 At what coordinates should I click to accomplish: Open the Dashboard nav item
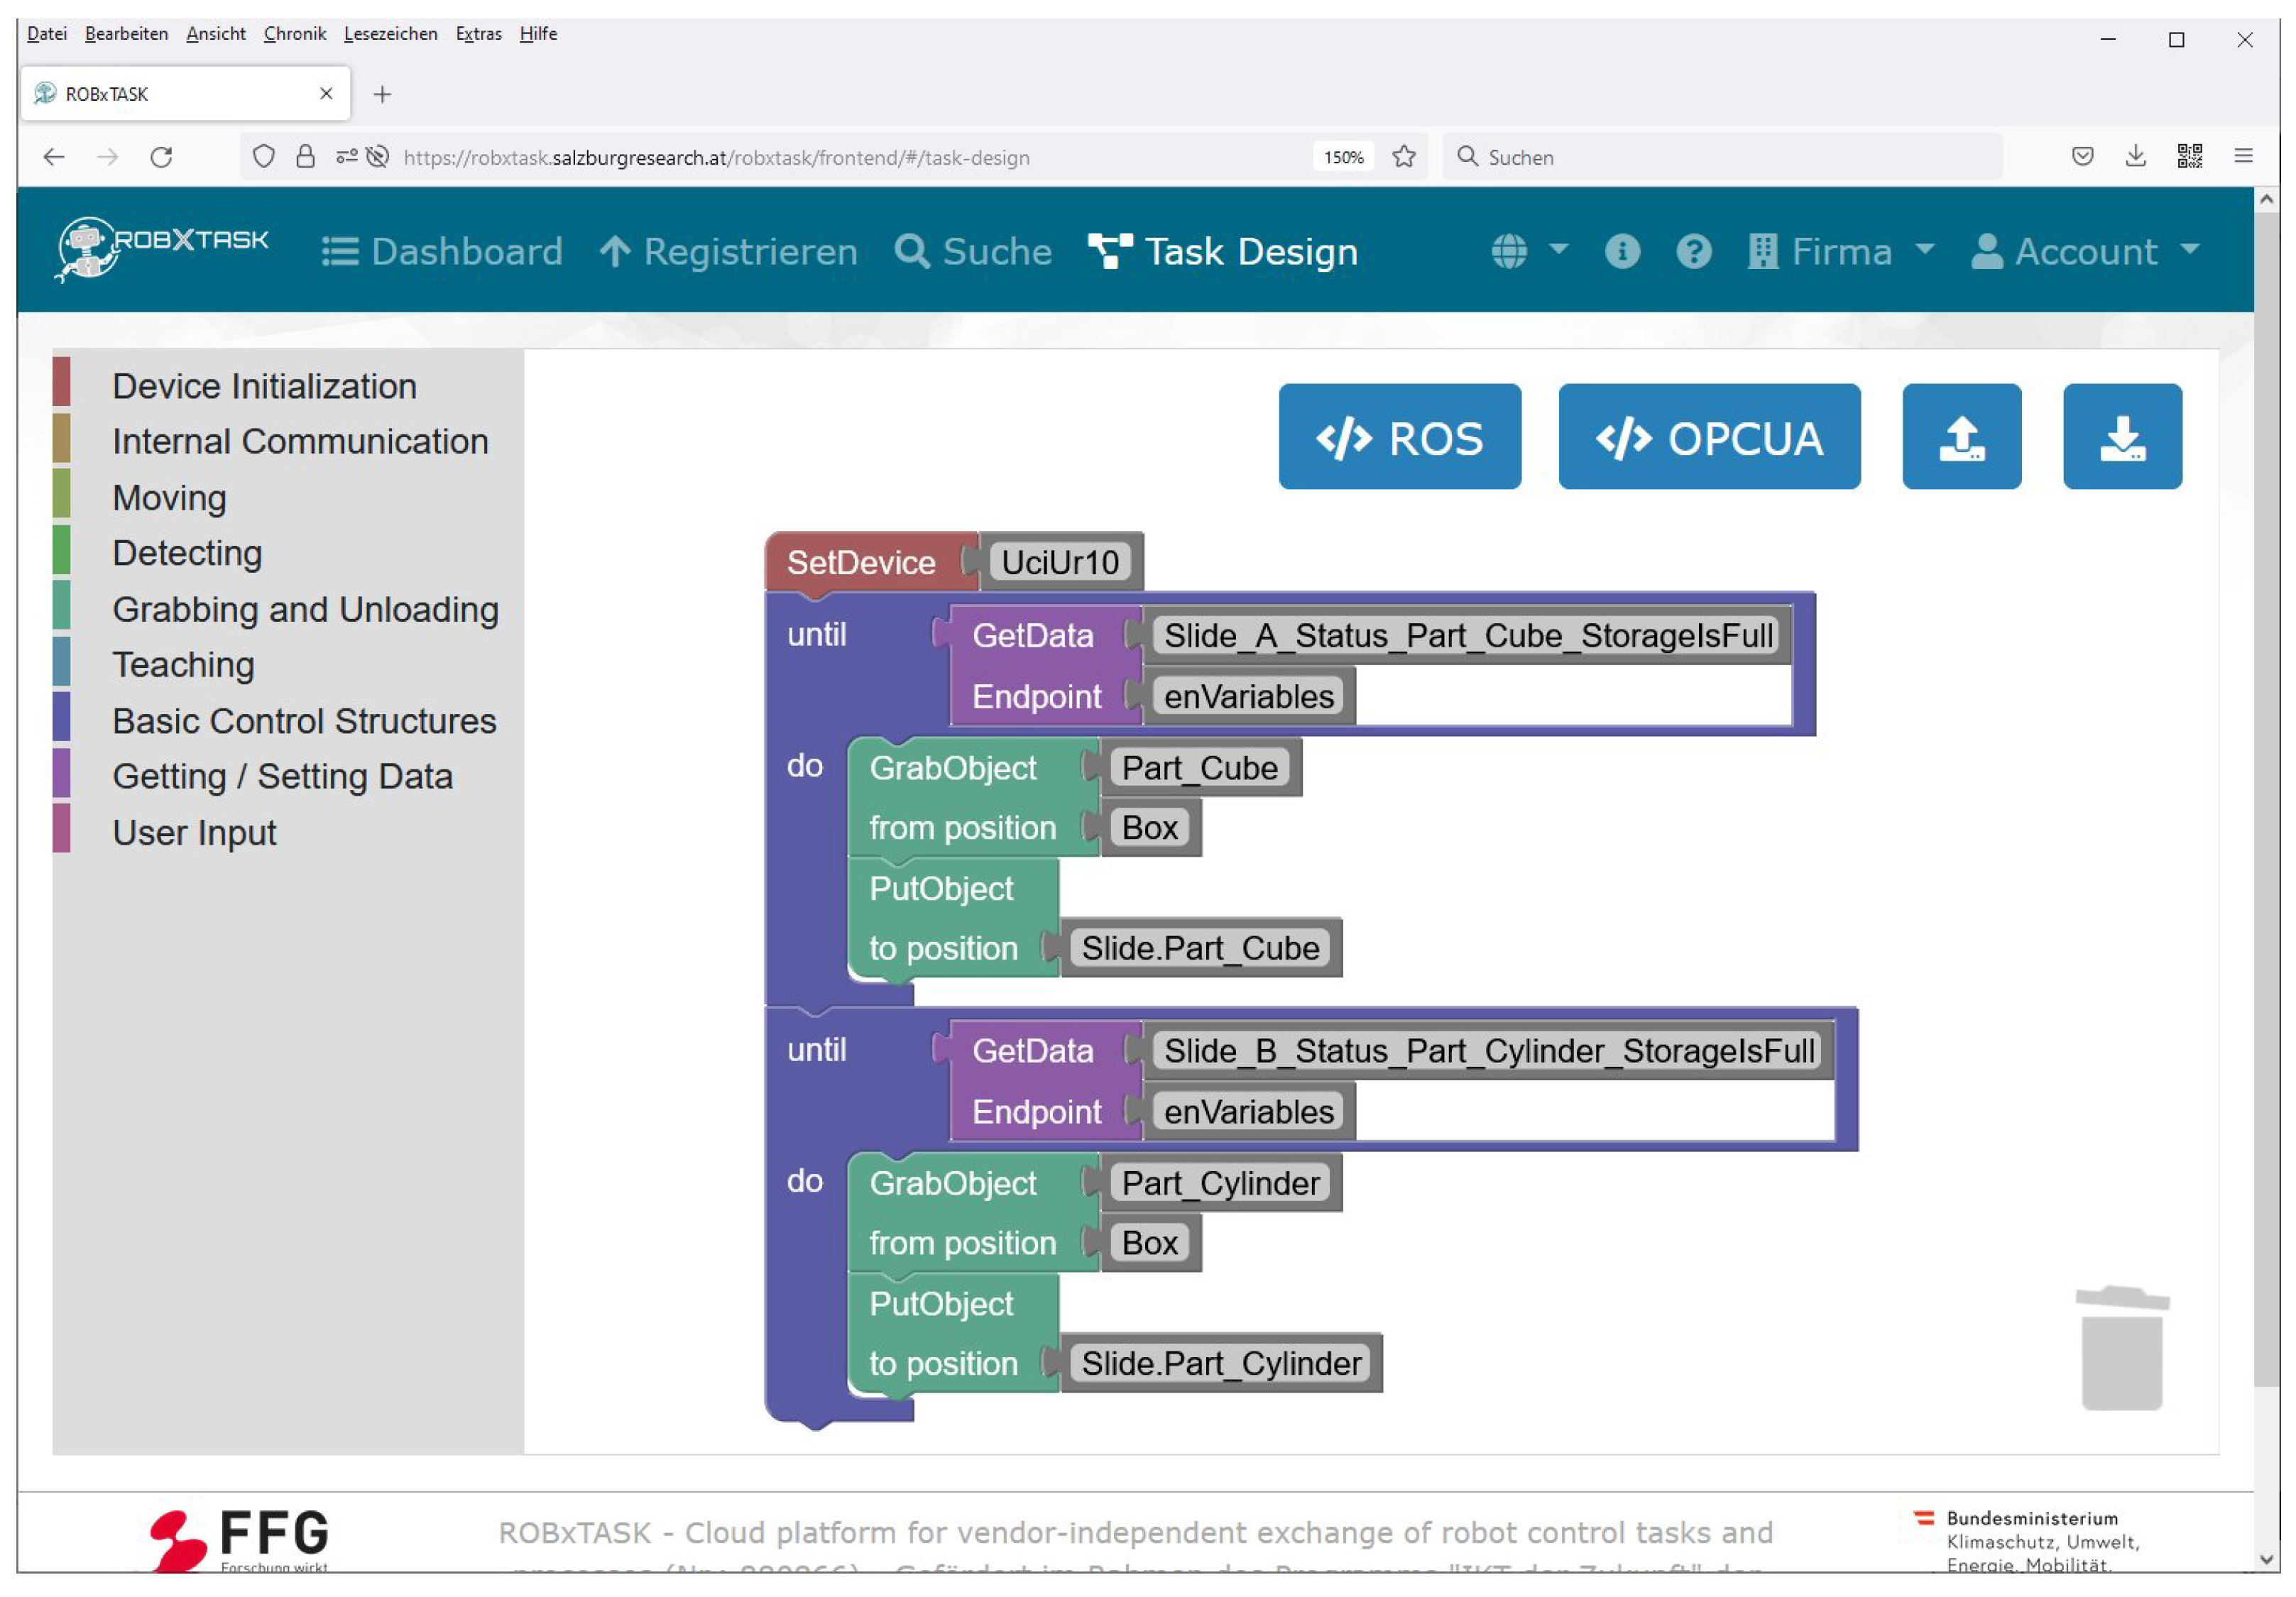pyautogui.click(x=442, y=251)
